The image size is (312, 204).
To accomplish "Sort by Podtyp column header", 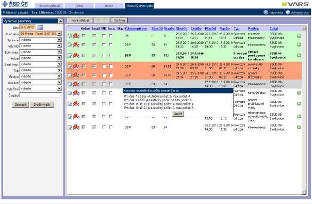I will (x=253, y=29).
